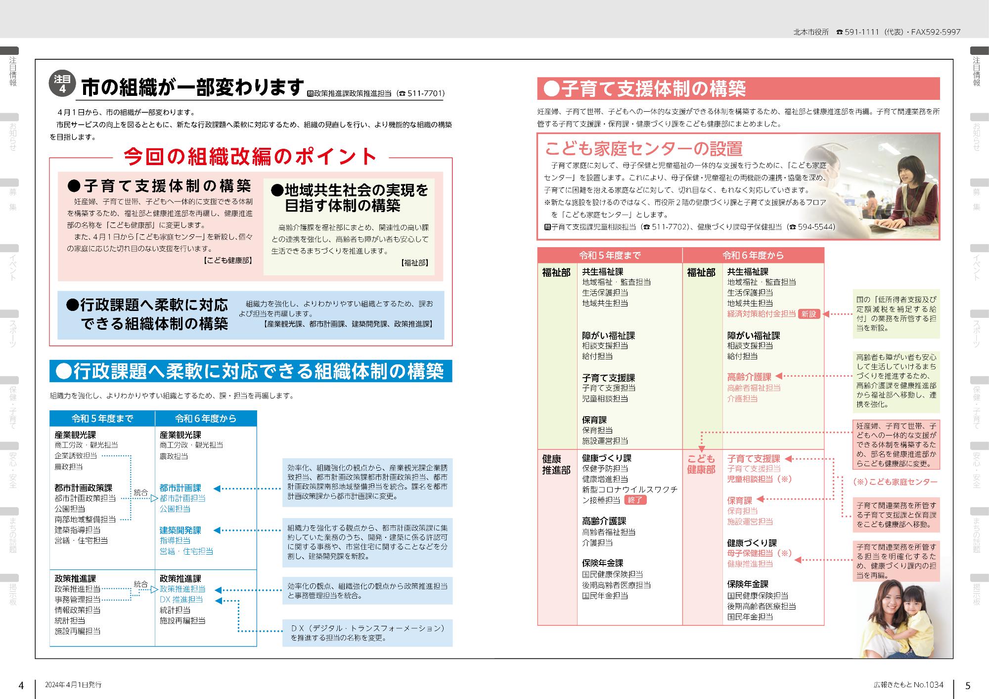
Task: Click the 今回の組織改編のポイント heading
Action: 250,157
